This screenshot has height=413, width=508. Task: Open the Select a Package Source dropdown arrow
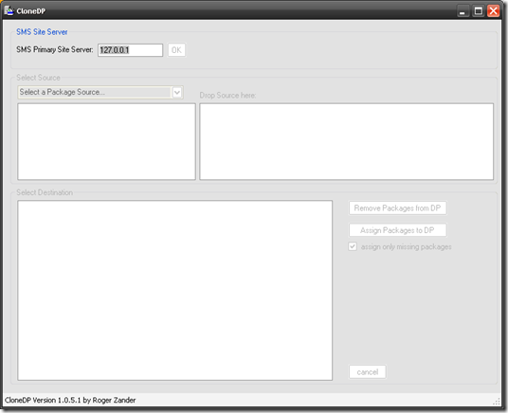click(177, 92)
